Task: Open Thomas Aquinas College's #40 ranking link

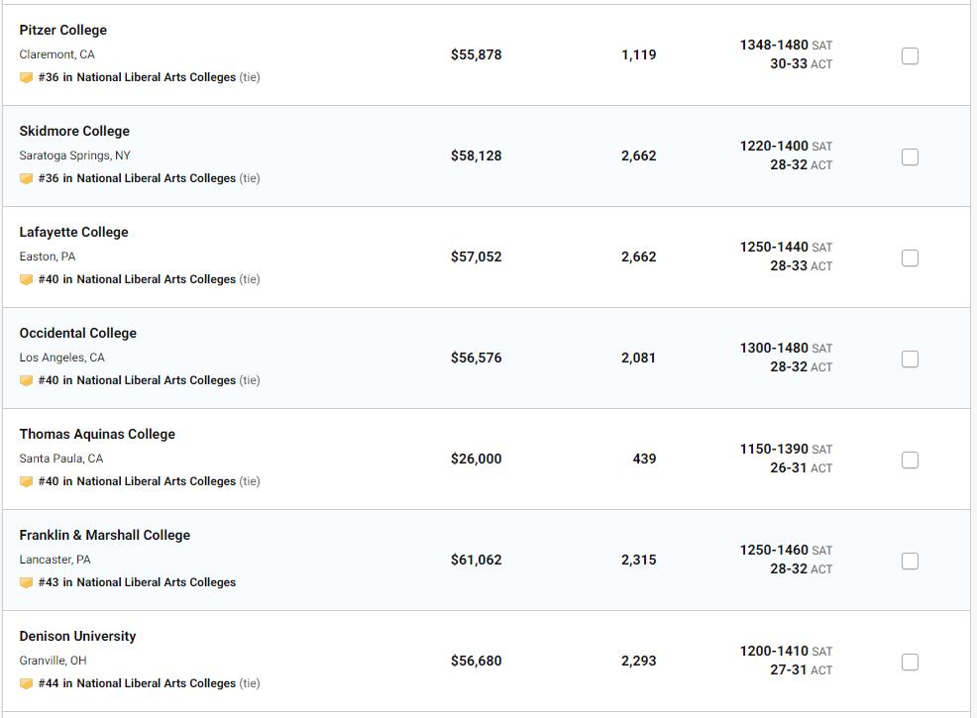Action: [x=137, y=481]
